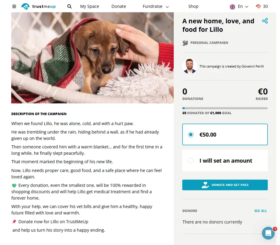Click the share campaign icon
This screenshot has width=280, height=245.
click(x=265, y=21)
